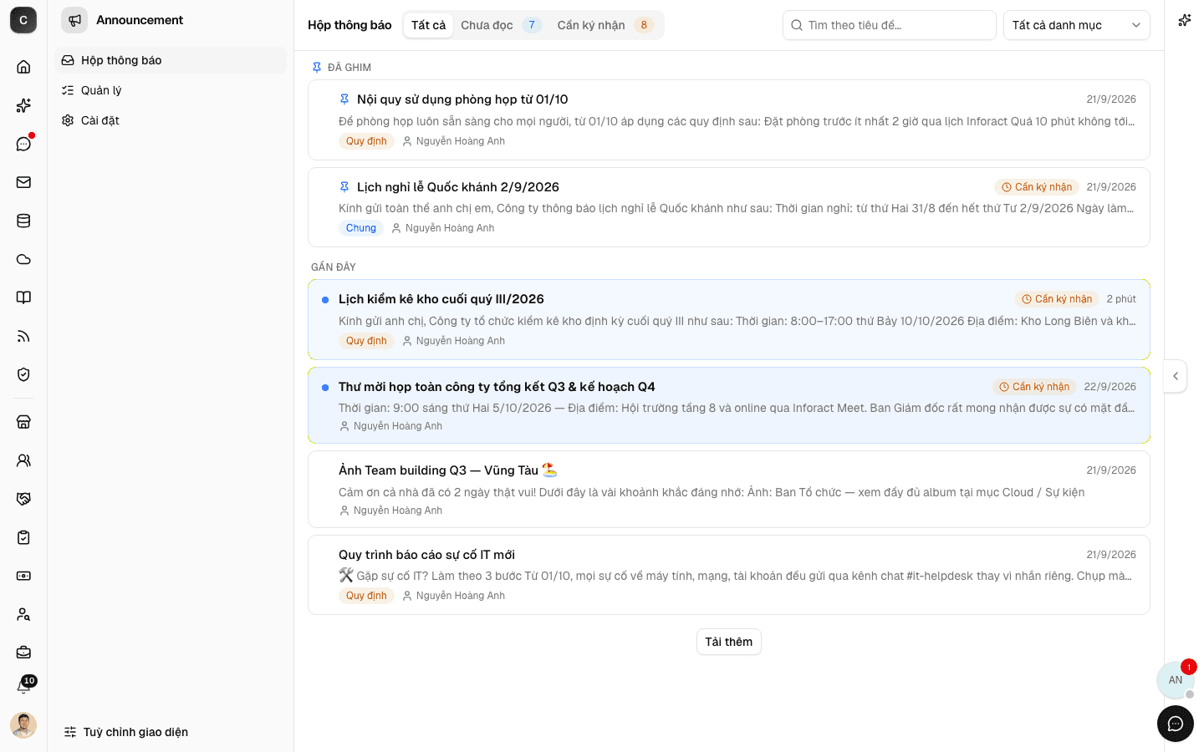Open the storefront icon in the sidebar

[23, 422]
